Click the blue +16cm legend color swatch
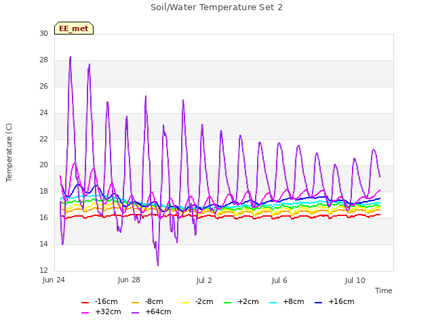 point(318,303)
